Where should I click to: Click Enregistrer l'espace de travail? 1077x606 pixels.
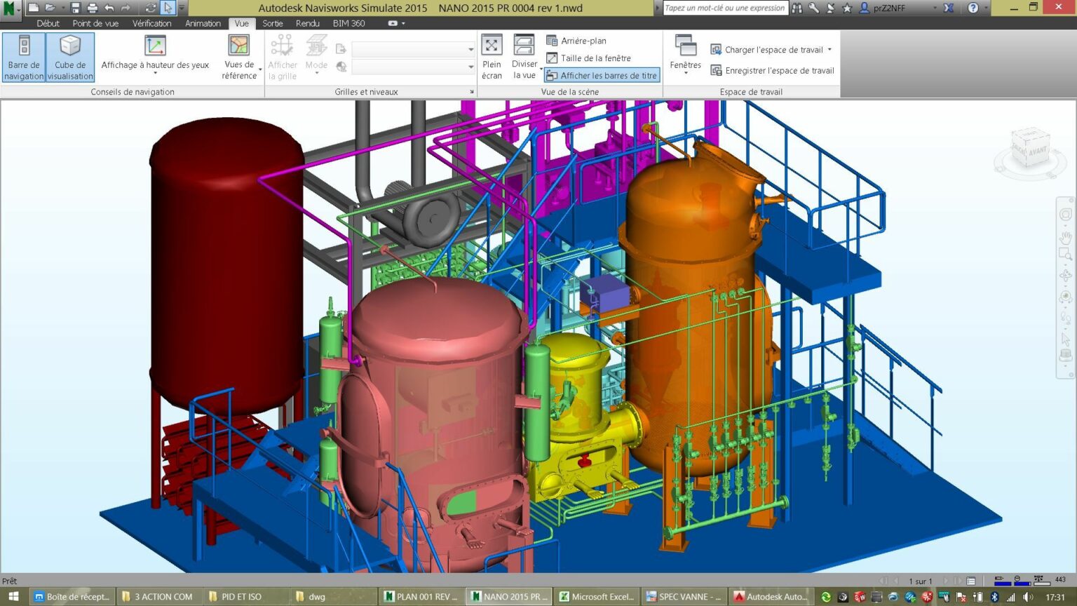click(772, 70)
